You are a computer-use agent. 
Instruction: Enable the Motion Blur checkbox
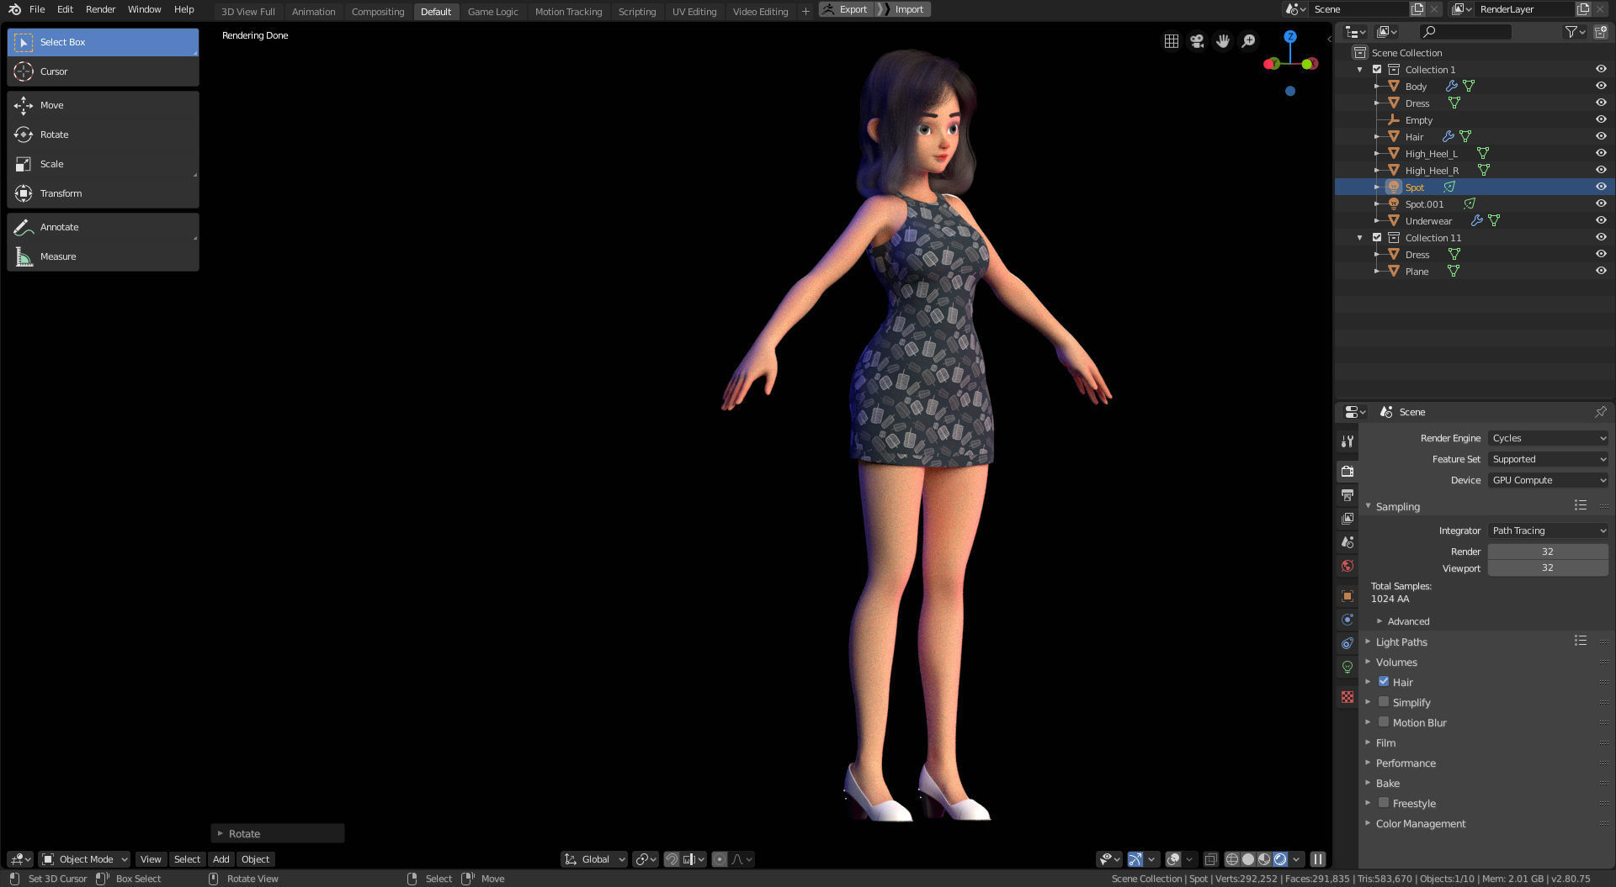coord(1384,722)
